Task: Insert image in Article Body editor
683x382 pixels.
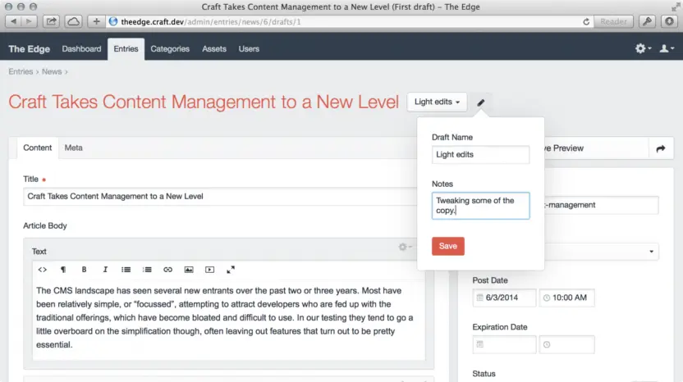Action: click(x=189, y=270)
